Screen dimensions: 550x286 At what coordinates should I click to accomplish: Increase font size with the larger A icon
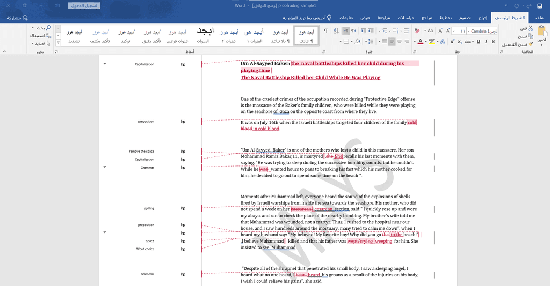[x=447, y=31]
